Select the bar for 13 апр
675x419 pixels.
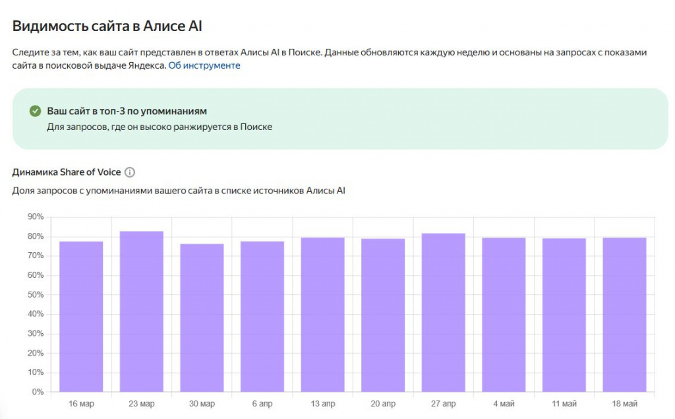point(323,315)
